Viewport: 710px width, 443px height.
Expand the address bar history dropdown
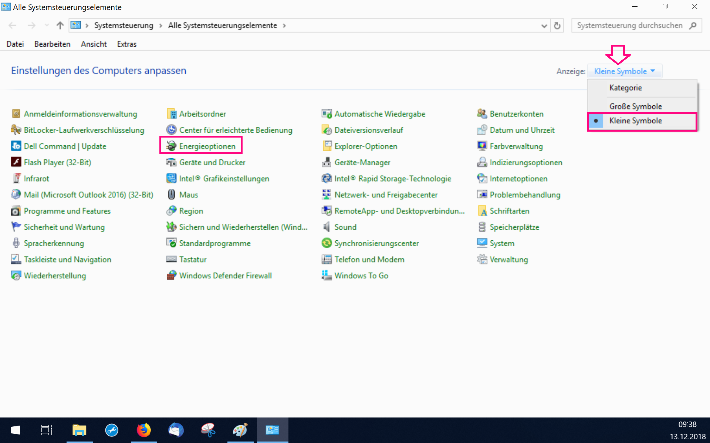click(544, 26)
